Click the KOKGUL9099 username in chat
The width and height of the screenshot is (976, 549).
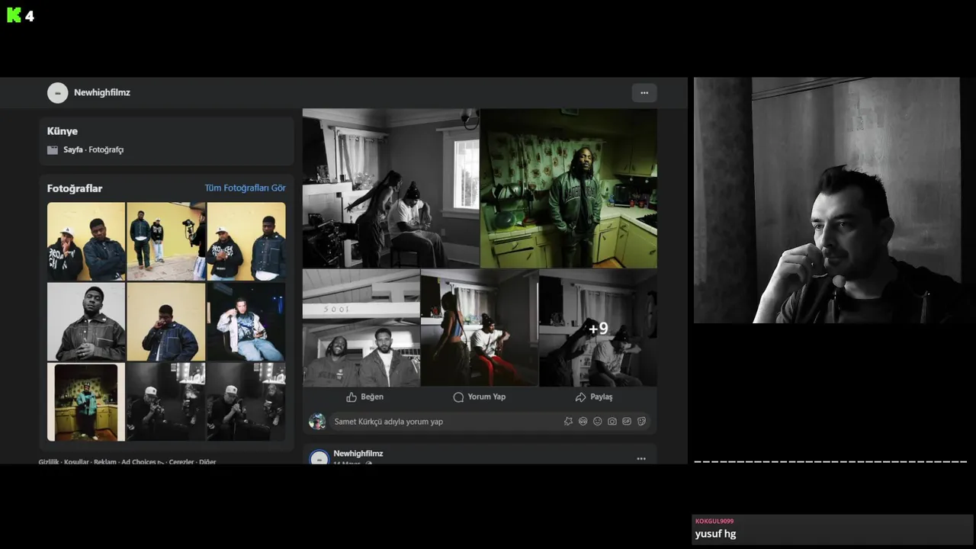point(714,522)
